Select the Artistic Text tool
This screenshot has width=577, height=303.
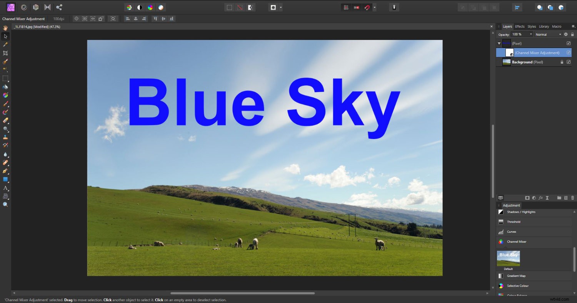(5, 188)
